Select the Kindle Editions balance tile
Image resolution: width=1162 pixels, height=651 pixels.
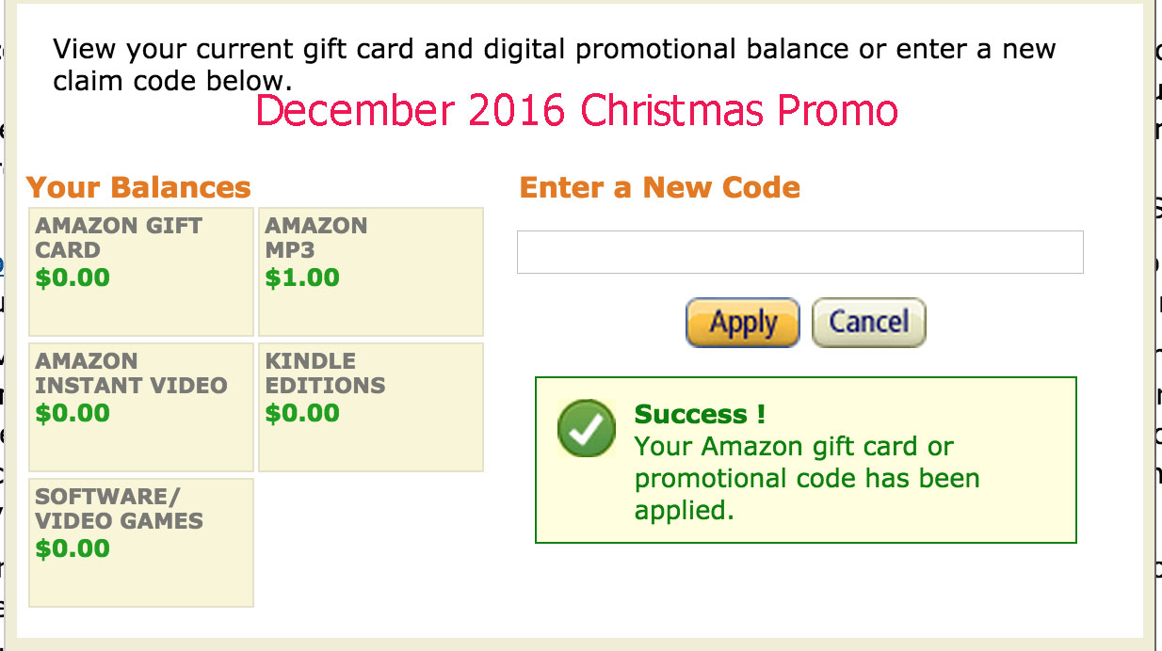coord(371,407)
